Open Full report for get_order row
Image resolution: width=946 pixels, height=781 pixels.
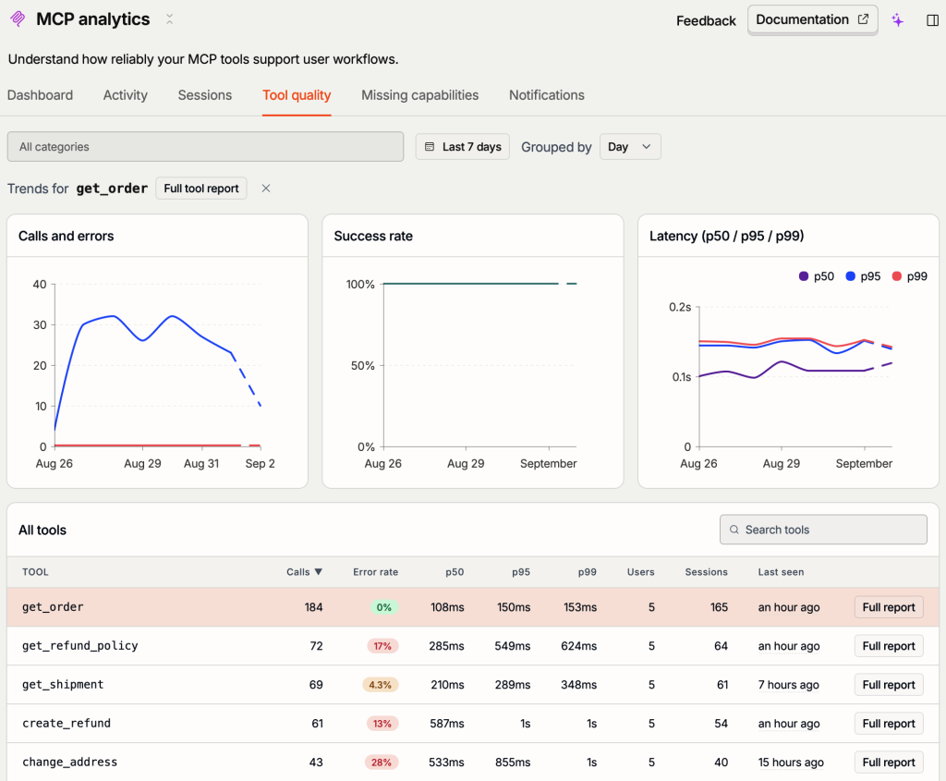888,607
